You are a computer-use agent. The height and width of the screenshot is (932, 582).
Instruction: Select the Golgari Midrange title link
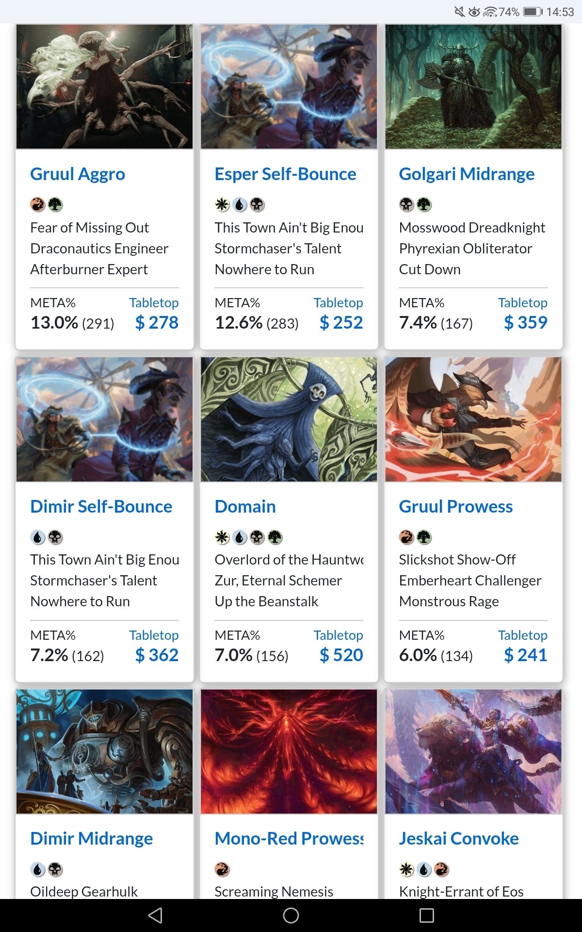pos(467,174)
